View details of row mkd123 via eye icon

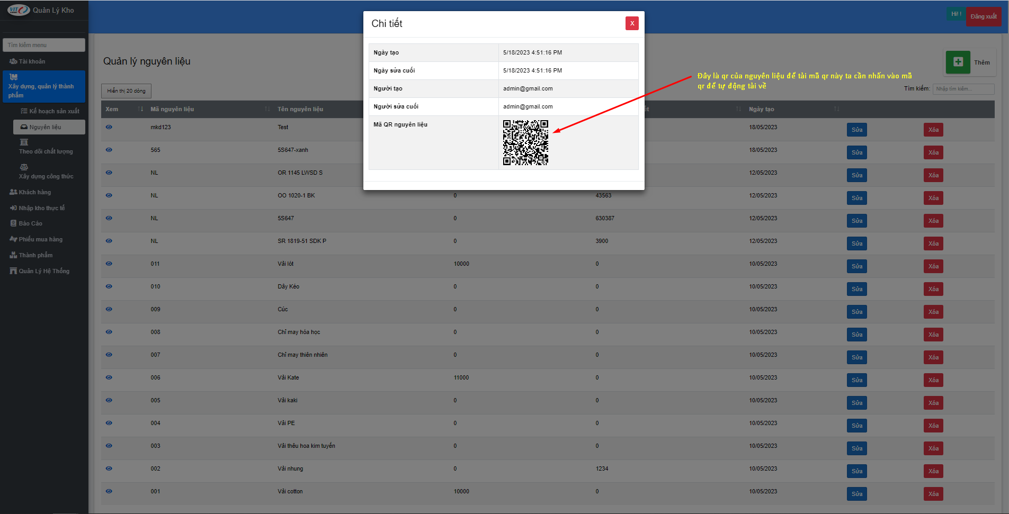pyautogui.click(x=109, y=127)
